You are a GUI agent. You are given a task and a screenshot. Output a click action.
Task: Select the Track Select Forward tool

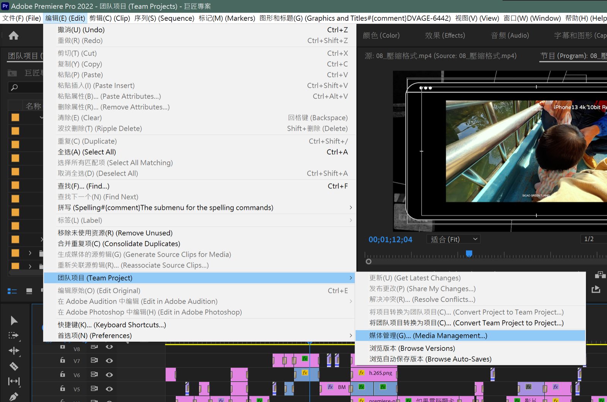[14, 336]
